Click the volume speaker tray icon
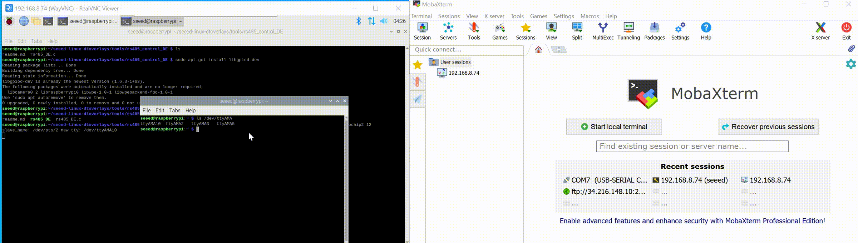The height and width of the screenshot is (243, 858). 384,21
